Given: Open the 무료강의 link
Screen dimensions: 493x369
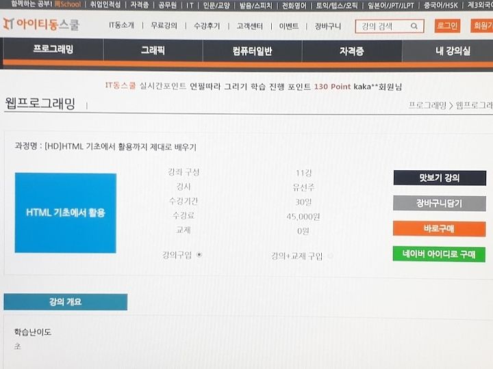Looking at the screenshot, I should (164, 26).
